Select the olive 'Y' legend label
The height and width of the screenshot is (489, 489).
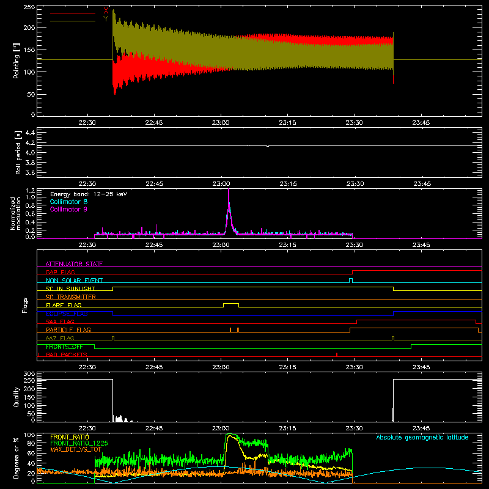click(106, 19)
